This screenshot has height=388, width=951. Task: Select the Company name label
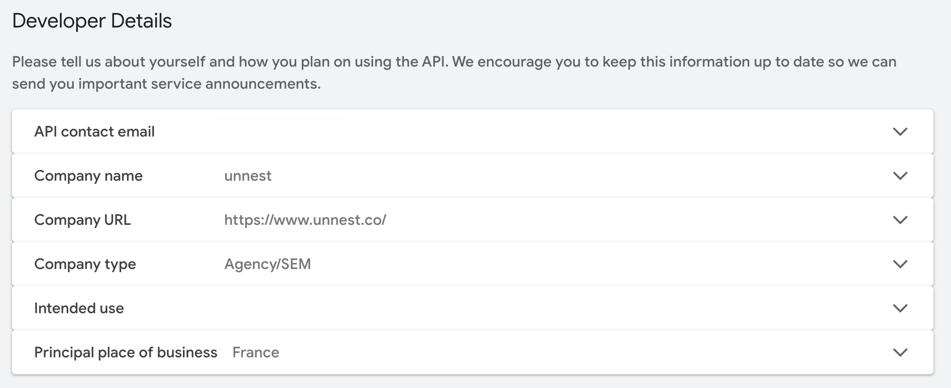(88, 176)
